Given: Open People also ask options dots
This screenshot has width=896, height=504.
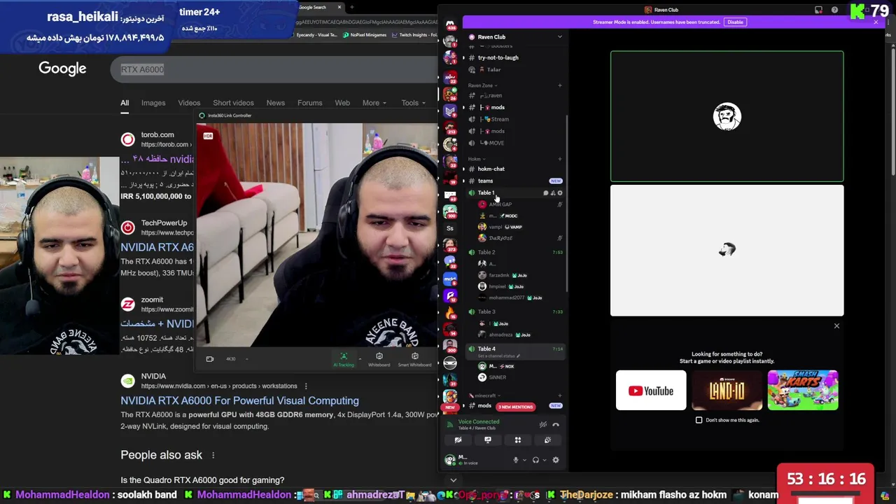Looking at the screenshot, I should pos(213,455).
